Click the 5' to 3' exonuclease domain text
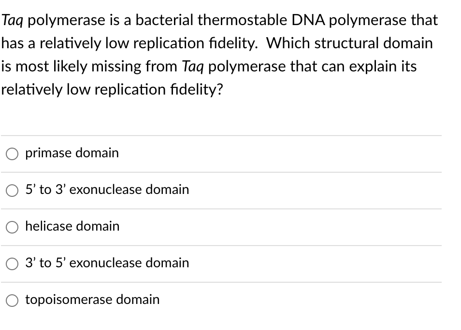 click(107, 190)
